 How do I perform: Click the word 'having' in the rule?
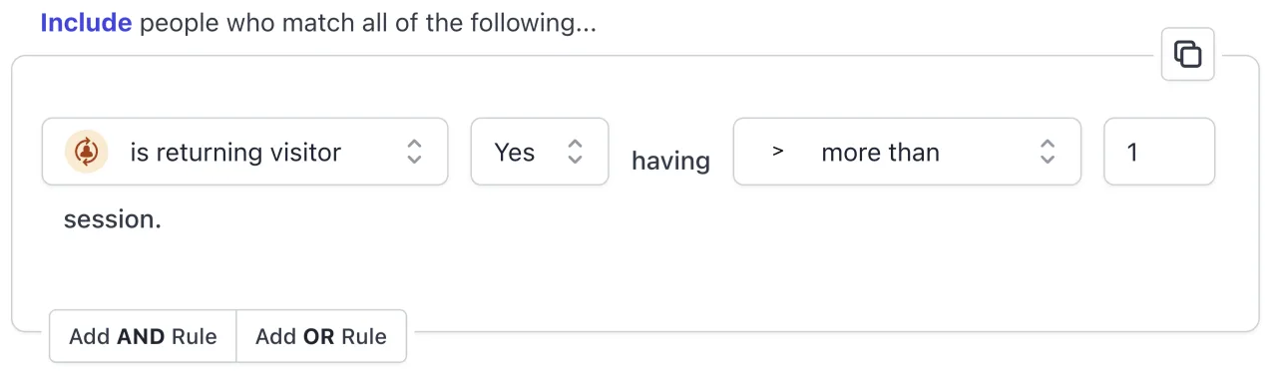670,161
